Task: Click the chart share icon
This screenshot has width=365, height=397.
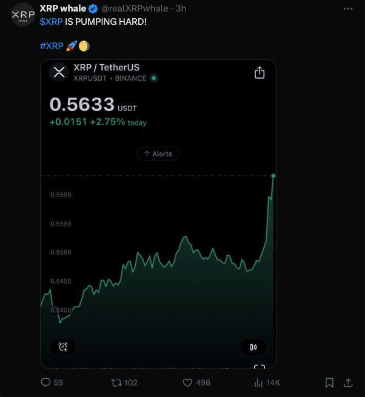Action: pos(260,73)
